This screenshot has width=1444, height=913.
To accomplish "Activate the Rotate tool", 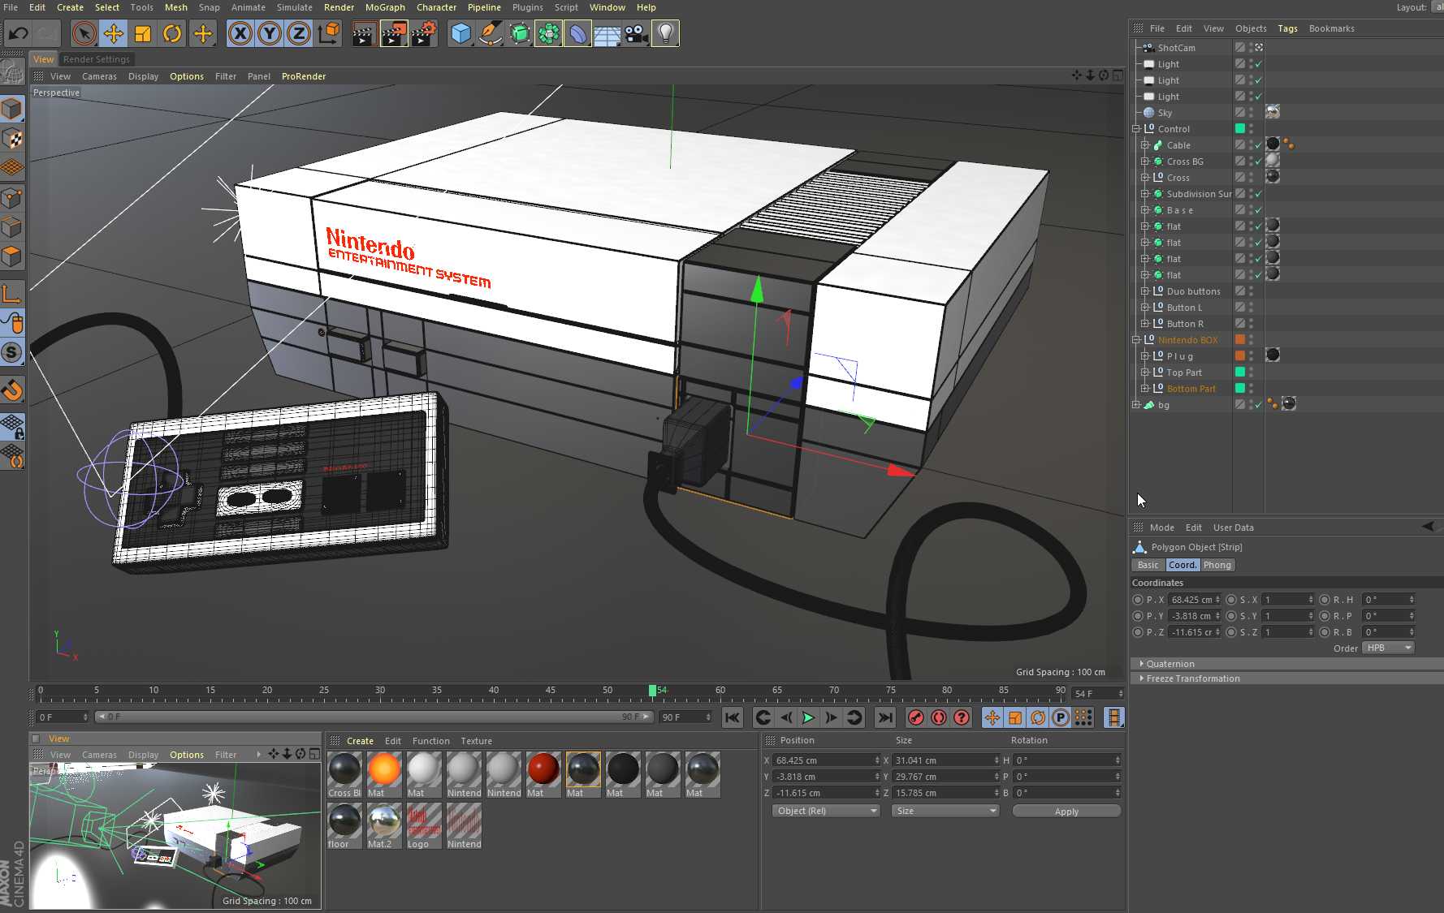I will (x=172, y=33).
